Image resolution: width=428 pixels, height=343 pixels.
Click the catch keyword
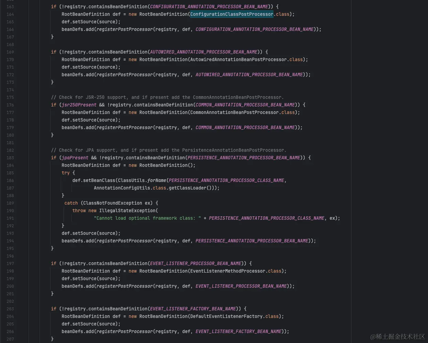71,203
